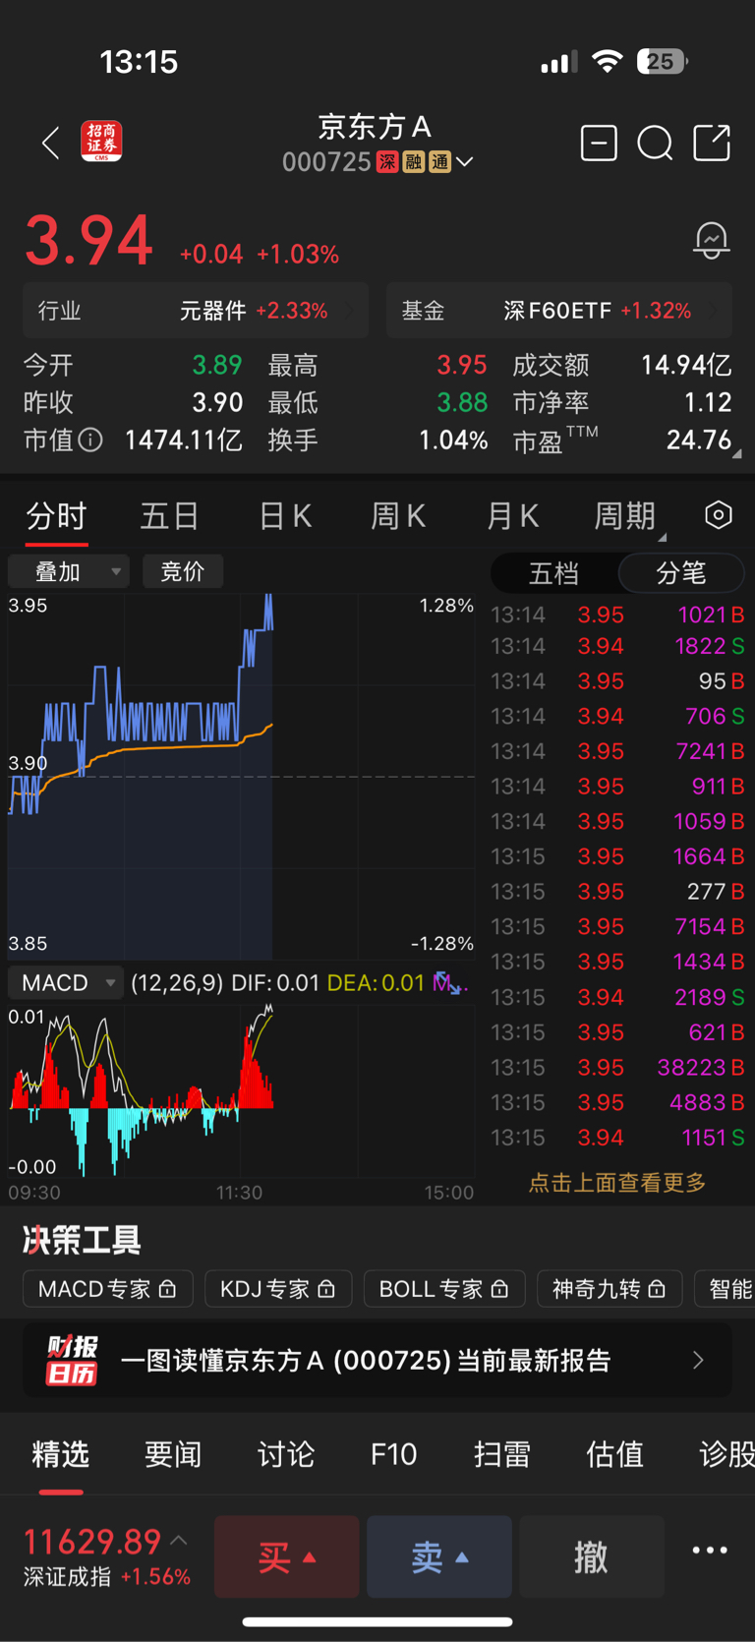755x1642 pixels.
Task: Tap lock icon on MACD专家
Action: tap(168, 1288)
